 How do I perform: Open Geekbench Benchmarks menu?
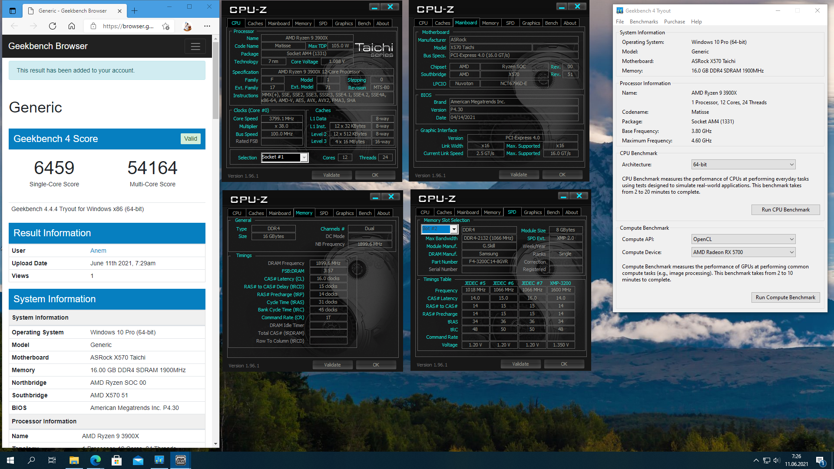click(x=644, y=22)
